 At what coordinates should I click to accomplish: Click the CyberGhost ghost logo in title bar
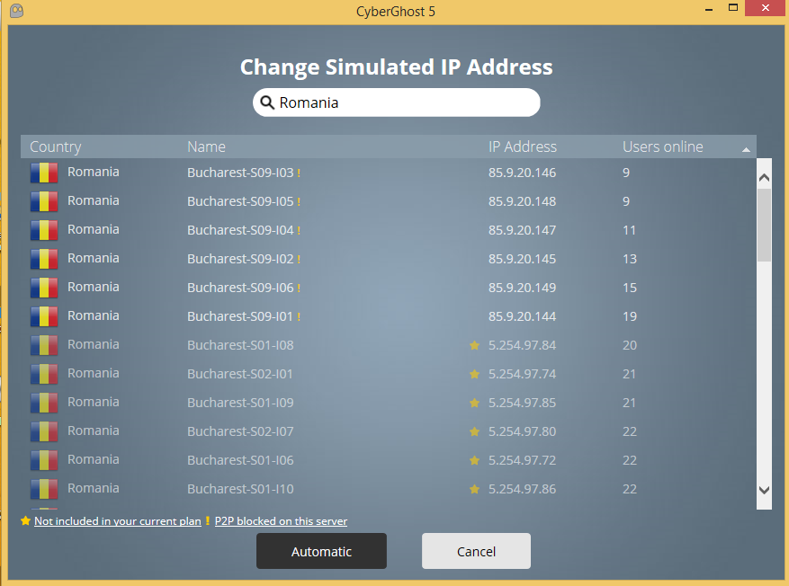(16, 11)
